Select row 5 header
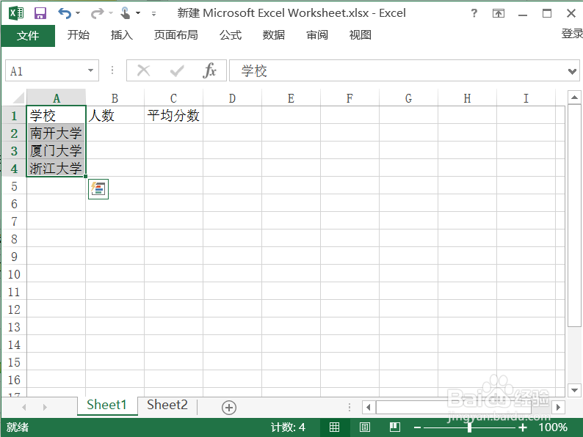This screenshot has width=583, height=437. click(x=14, y=186)
